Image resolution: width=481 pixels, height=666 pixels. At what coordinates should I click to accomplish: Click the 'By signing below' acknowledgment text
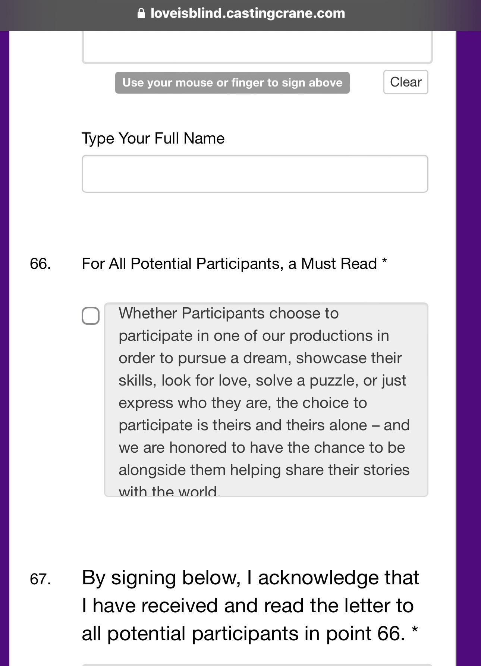tap(250, 605)
